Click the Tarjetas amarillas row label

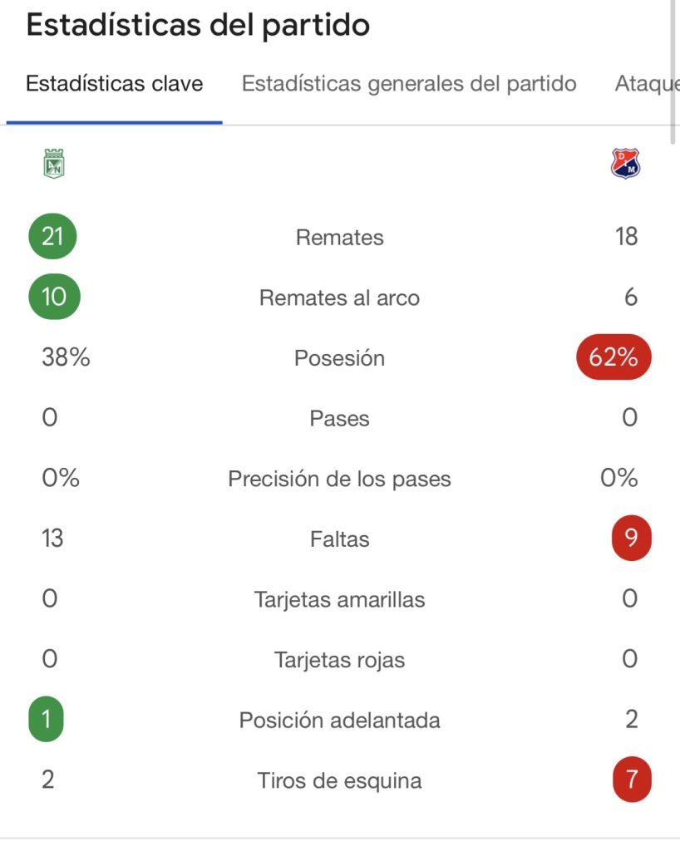339,600
